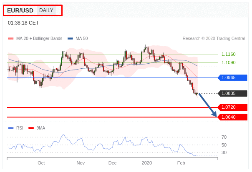Click the blue 1.0965 pivot price tag
The image size is (252, 172).
(x=232, y=77)
